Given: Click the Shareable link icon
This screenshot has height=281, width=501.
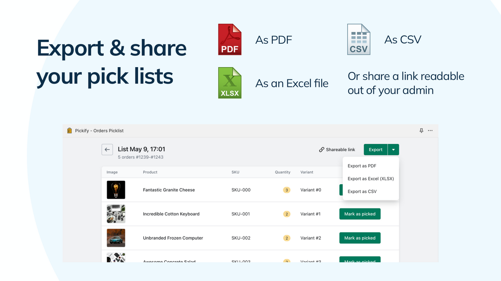Looking at the screenshot, I should (x=321, y=149).
